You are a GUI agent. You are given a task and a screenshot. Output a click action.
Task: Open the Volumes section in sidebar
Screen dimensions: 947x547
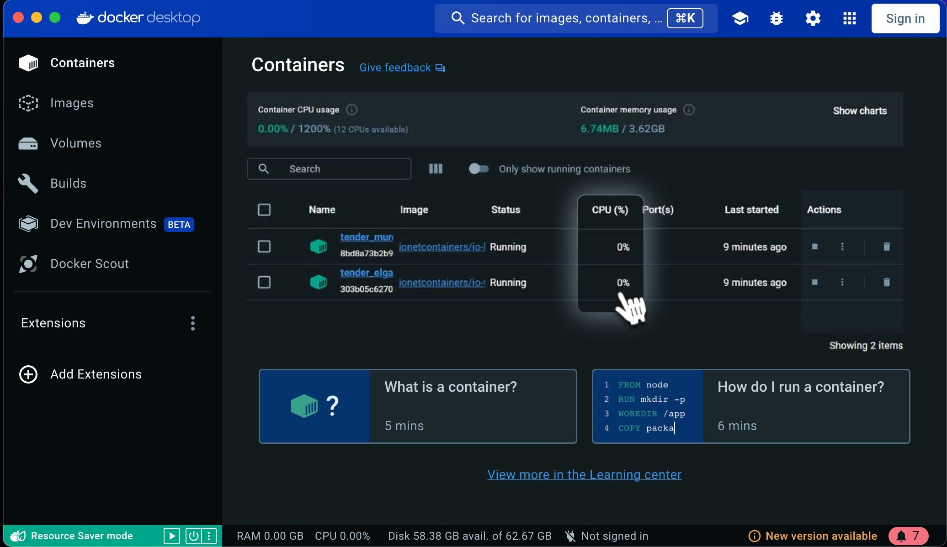75,143
